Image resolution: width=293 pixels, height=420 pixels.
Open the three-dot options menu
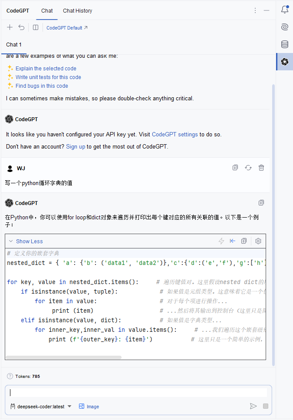[x=255, y=10]
